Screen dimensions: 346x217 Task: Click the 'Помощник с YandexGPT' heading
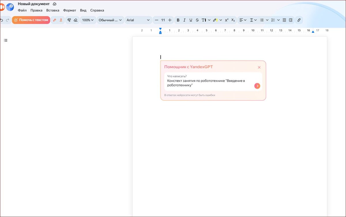[189, 67]
